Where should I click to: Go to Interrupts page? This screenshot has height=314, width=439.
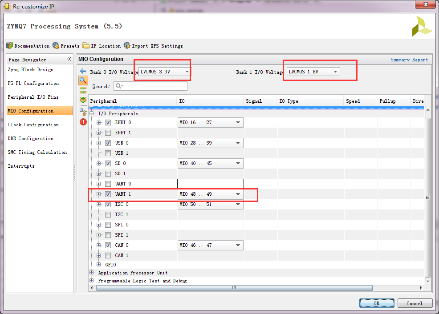coord(21,166)
